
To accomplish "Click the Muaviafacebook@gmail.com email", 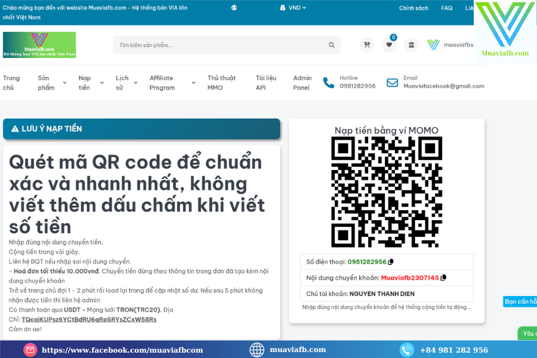I will tap(443, 86).
